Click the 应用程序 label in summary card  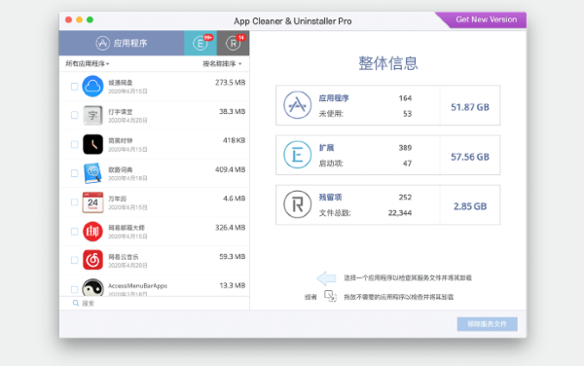[334, 98]
